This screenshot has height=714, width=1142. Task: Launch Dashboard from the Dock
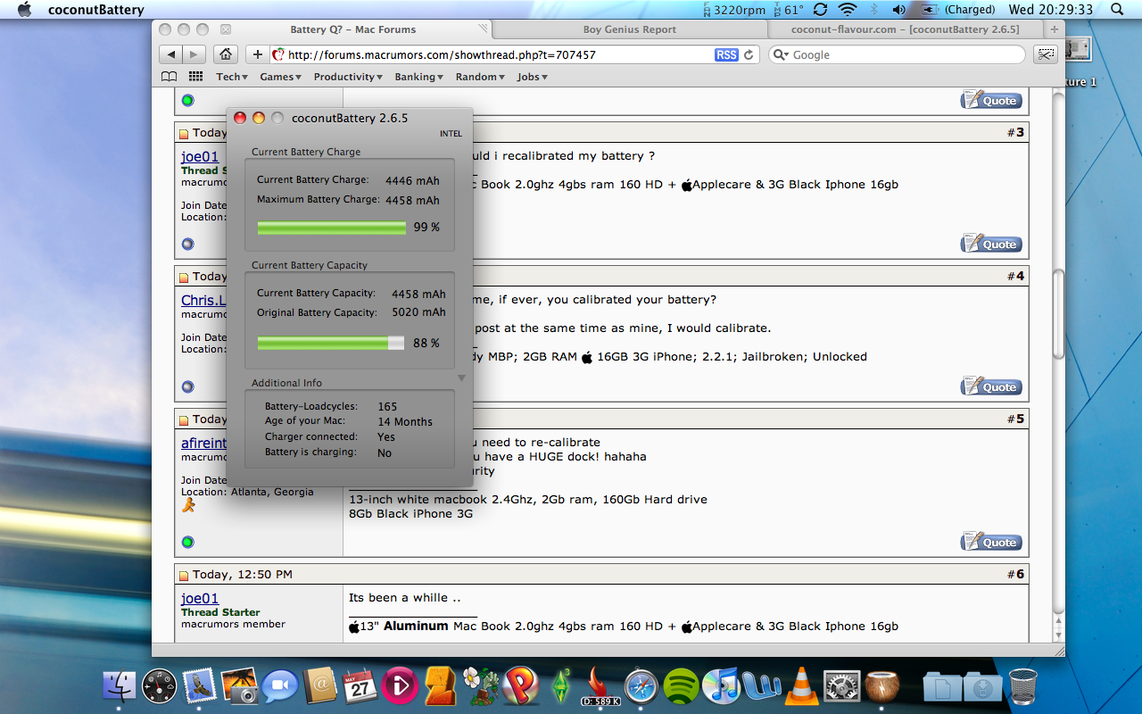pyautogui.click(x=160, y=685)
